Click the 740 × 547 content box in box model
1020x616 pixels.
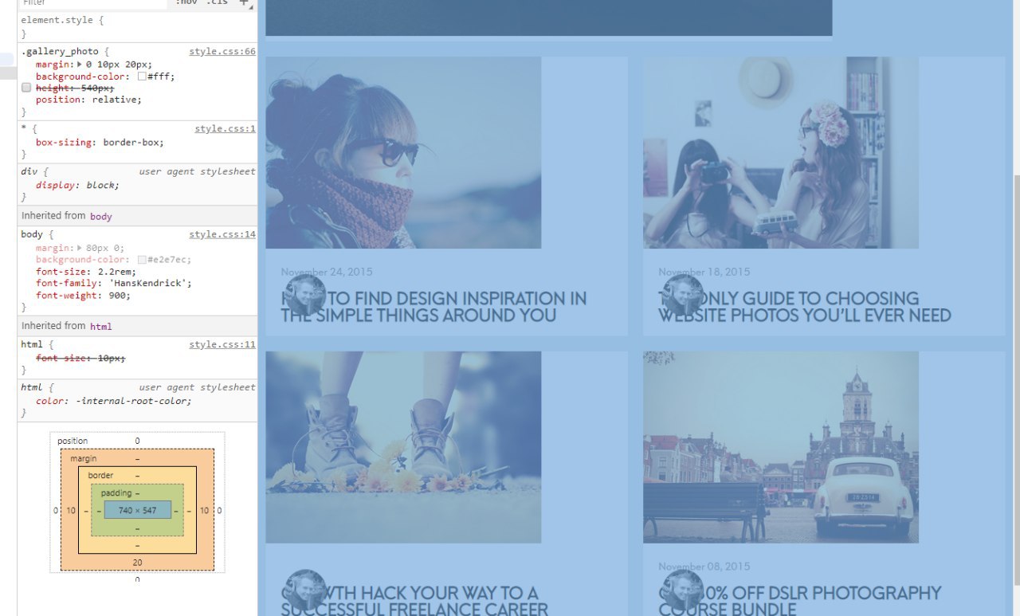(137, 510)
